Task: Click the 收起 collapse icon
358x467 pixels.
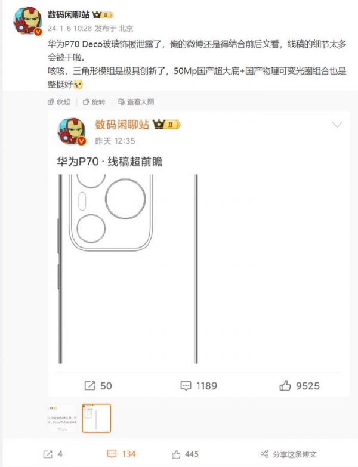Action: pyautogui.click(x=50, y=102)
